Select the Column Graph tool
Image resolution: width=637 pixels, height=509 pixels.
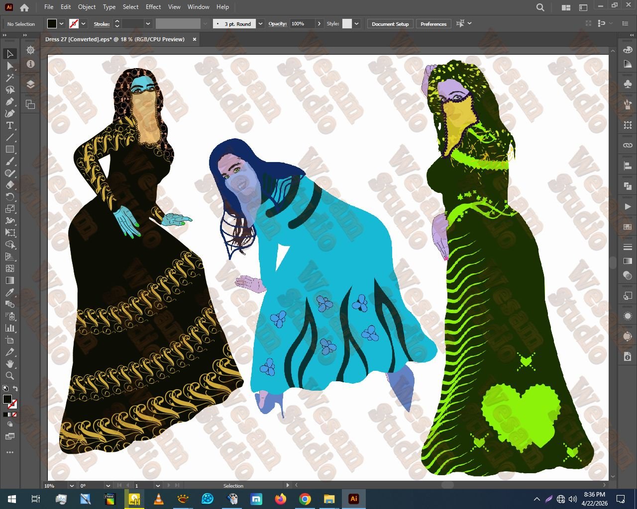[10, 328]
